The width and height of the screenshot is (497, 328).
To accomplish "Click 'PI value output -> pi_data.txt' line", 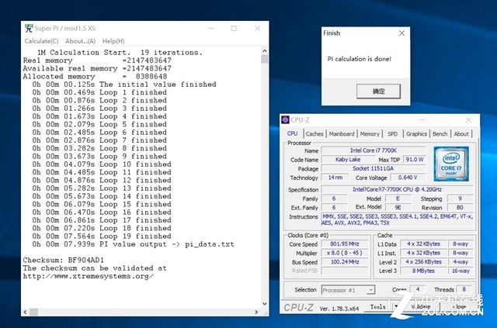I will (133, 244).
